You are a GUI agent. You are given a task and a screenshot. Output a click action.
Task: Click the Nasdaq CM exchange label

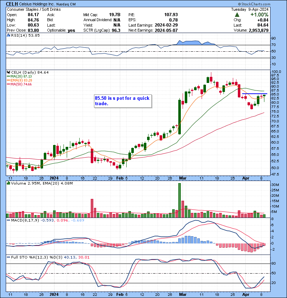point(66,4)
